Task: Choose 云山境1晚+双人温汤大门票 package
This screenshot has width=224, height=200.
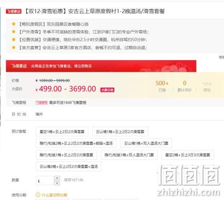Action: (146, 143)
